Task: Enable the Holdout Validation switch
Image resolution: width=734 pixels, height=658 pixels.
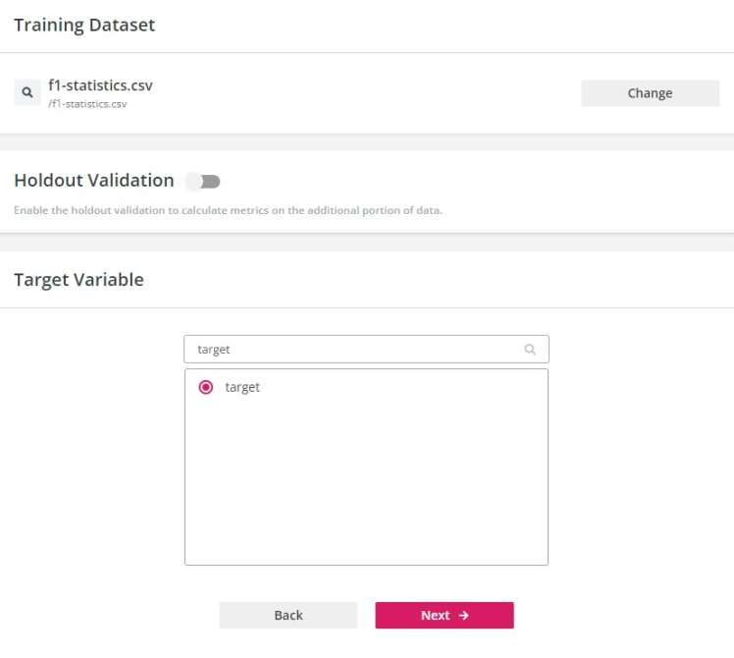Action: [x=204, y=181]
